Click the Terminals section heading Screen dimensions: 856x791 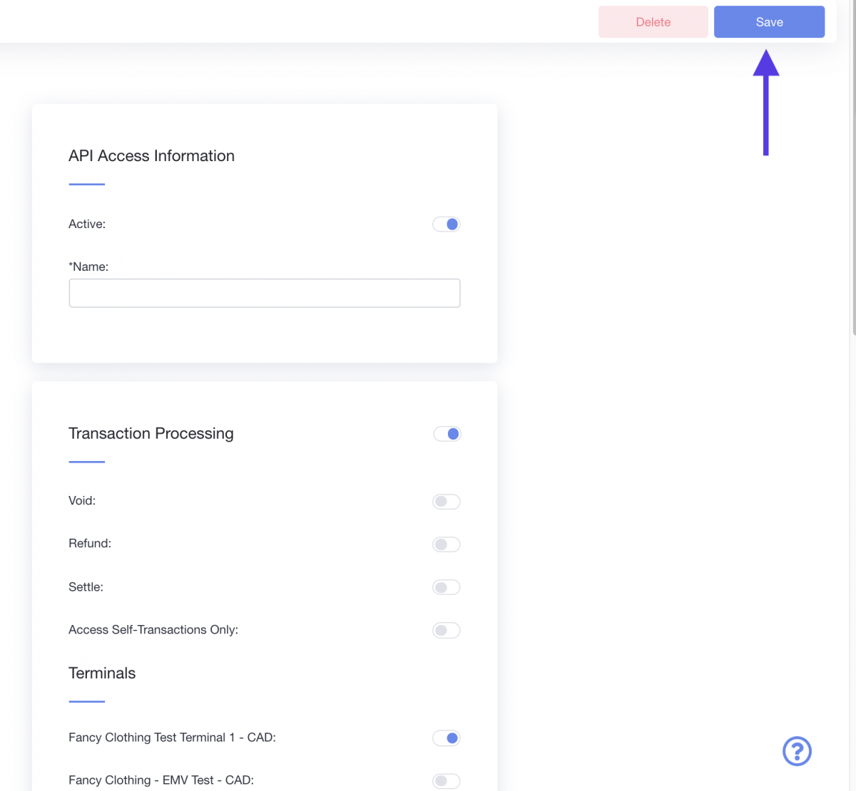[102, 673]
